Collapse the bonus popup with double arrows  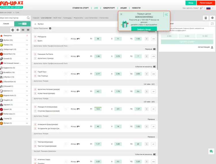pos(166,14)
